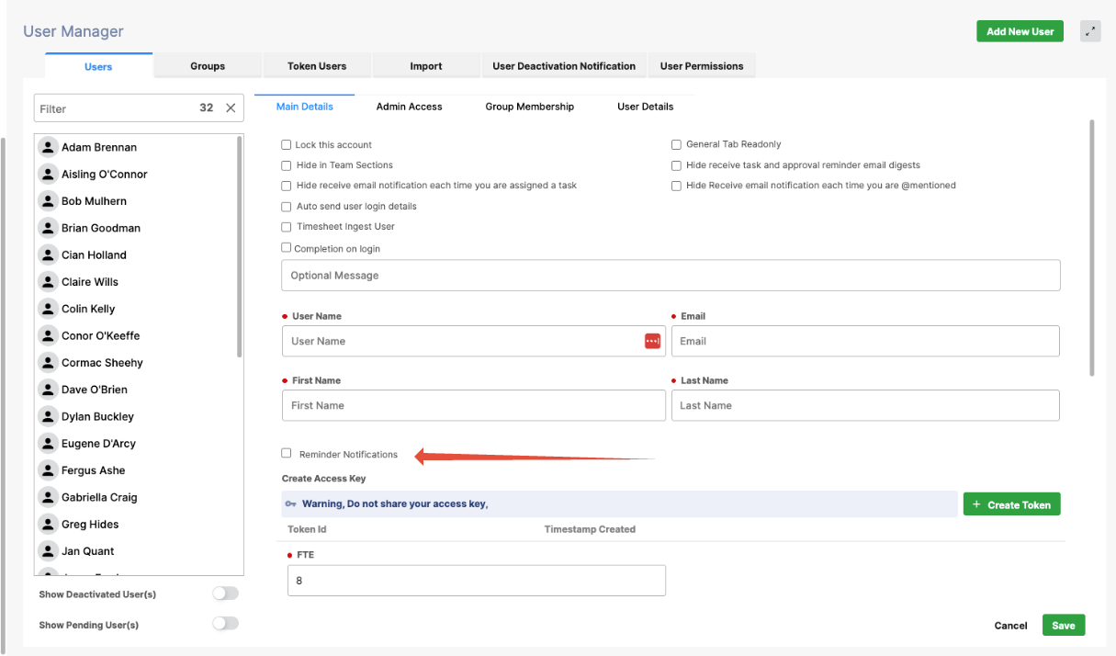This screenshot has width=1116, height=656.
Task: Tick Reminder Notifications checkbox
Action: point(287,453)
